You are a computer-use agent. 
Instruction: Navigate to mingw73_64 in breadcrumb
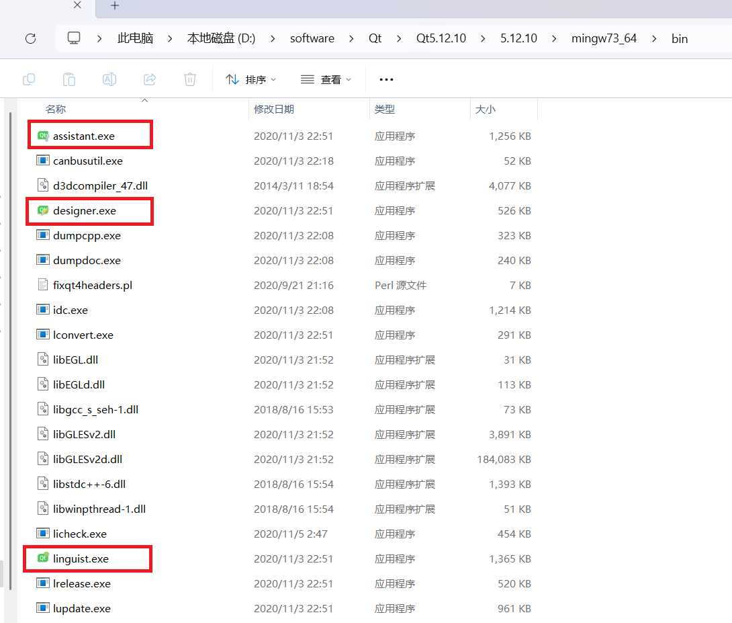[x=604, y=38]
